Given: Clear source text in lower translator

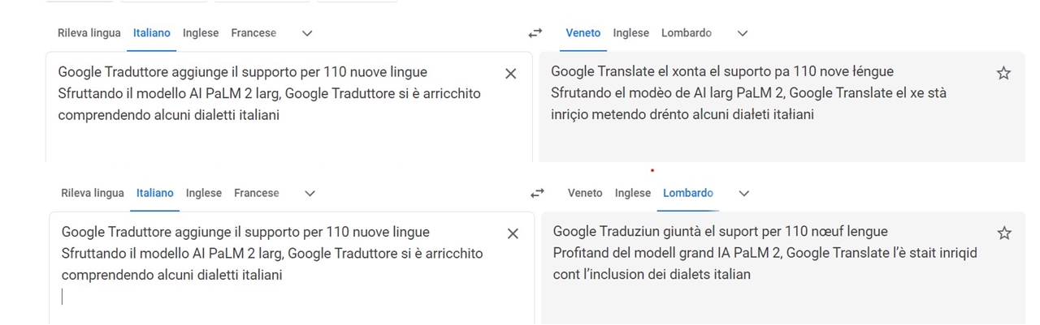Looking at the screenshot, I should tap(513, 233).
